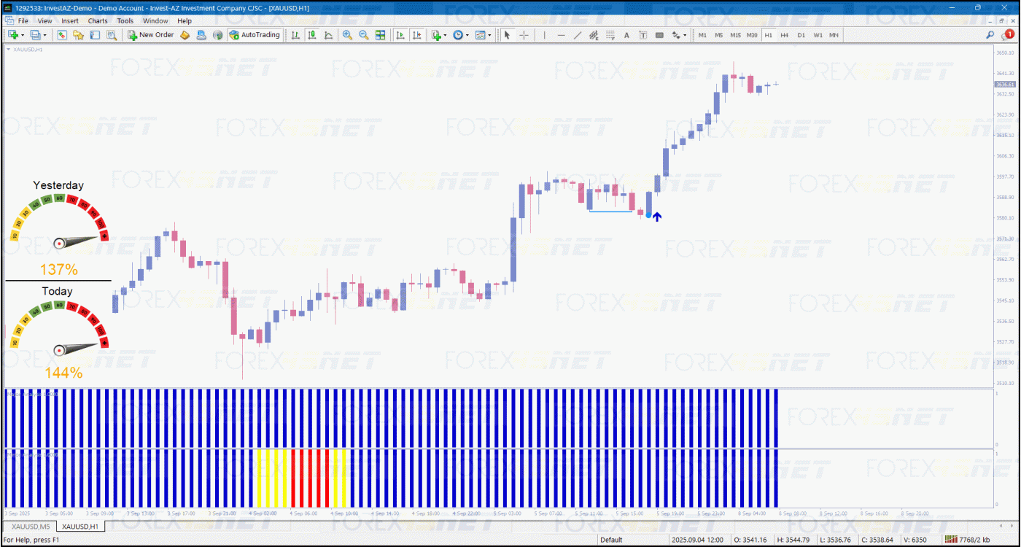Toggle candlestick chart mode
This screenshot has height=547, width=1021.
(312, 35)
